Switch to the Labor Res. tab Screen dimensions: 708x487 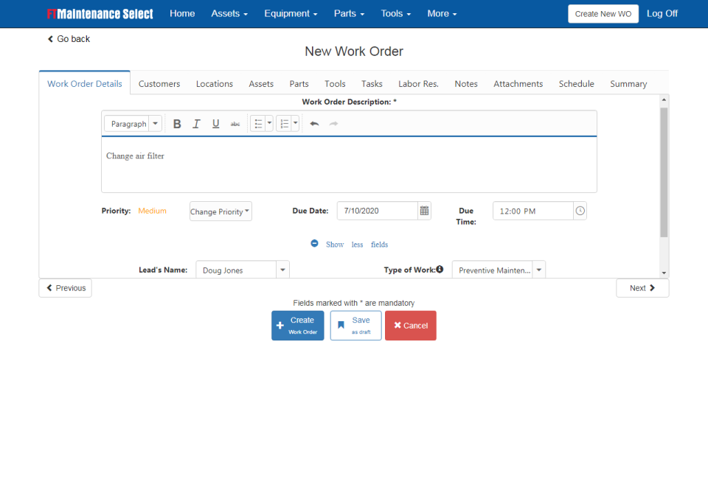pyautogui.click(x=419, y=84)
